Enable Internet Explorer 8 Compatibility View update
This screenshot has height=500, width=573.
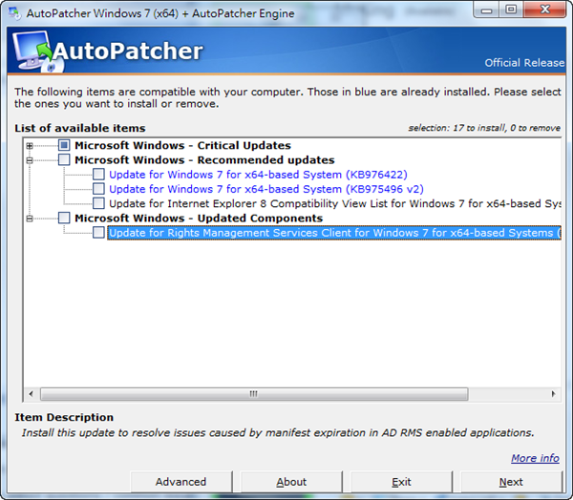(98, 203)
